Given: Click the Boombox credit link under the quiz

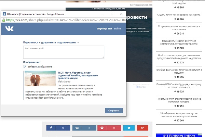Looking at the screenshot, I should point(141,87).
